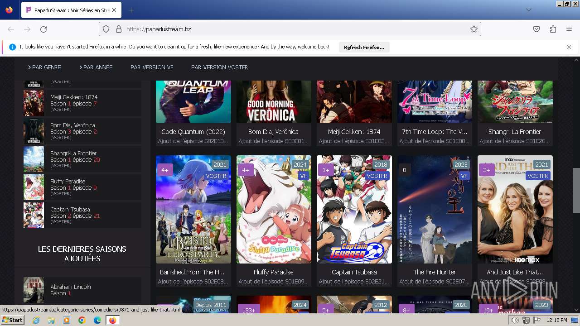Open media player taskbar icon
Image resolution: width=580 pixels, height=326 pixels.
coord(67,320)
